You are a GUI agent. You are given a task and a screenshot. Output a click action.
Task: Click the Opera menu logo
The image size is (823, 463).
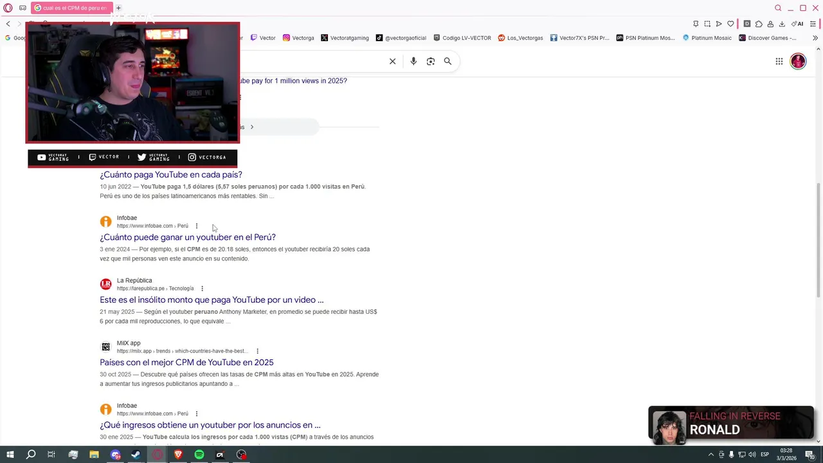pyautogui.click(x=8, y=8)
